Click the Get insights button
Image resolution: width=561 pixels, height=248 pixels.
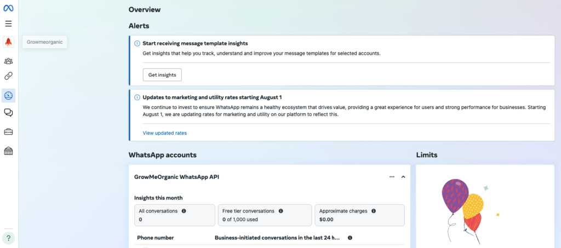tap(162, 75)
